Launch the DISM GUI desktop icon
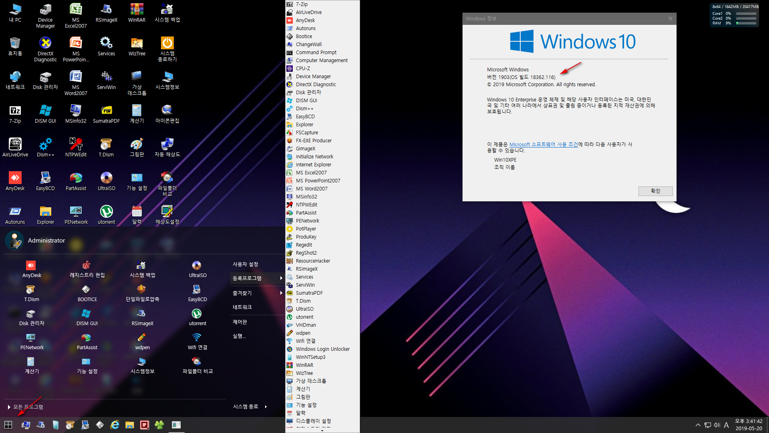Screen dimensions: 769x433 click(x=45, y=114)
